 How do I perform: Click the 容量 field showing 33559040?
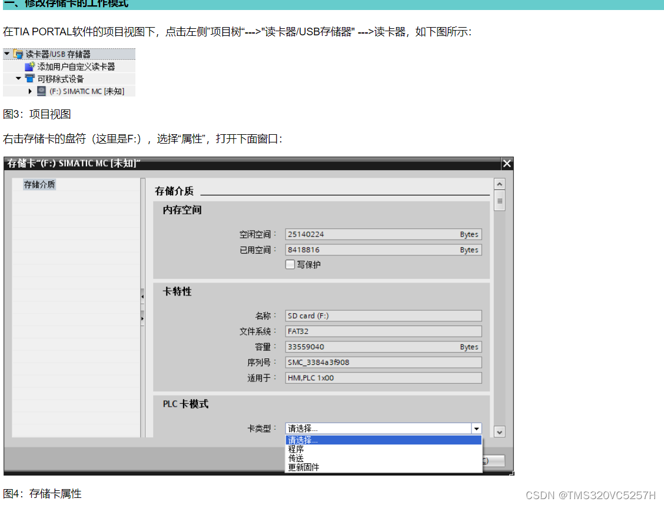(x=383, y=347)
